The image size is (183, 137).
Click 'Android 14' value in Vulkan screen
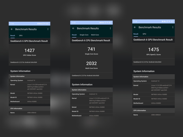point(31,80)
